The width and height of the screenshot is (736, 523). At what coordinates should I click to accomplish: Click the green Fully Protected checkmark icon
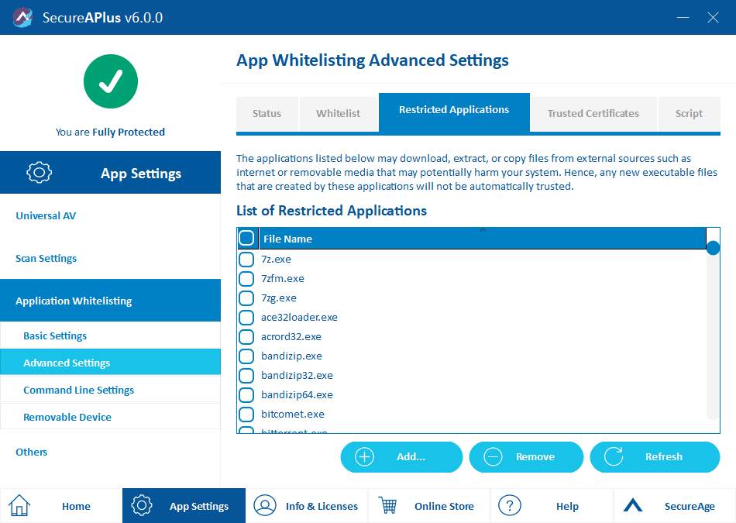[x=111, y=81]
